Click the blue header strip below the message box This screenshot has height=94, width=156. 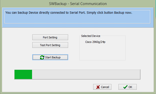[x=78, y=25]
